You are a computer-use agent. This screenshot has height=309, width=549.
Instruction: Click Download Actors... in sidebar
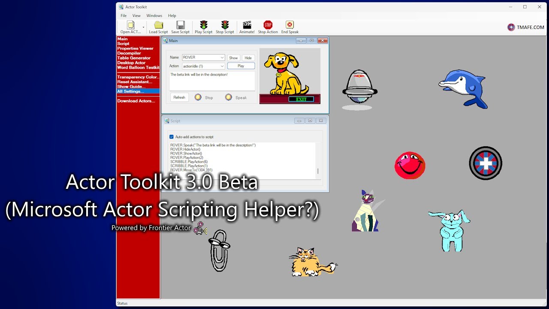[136, 101]
